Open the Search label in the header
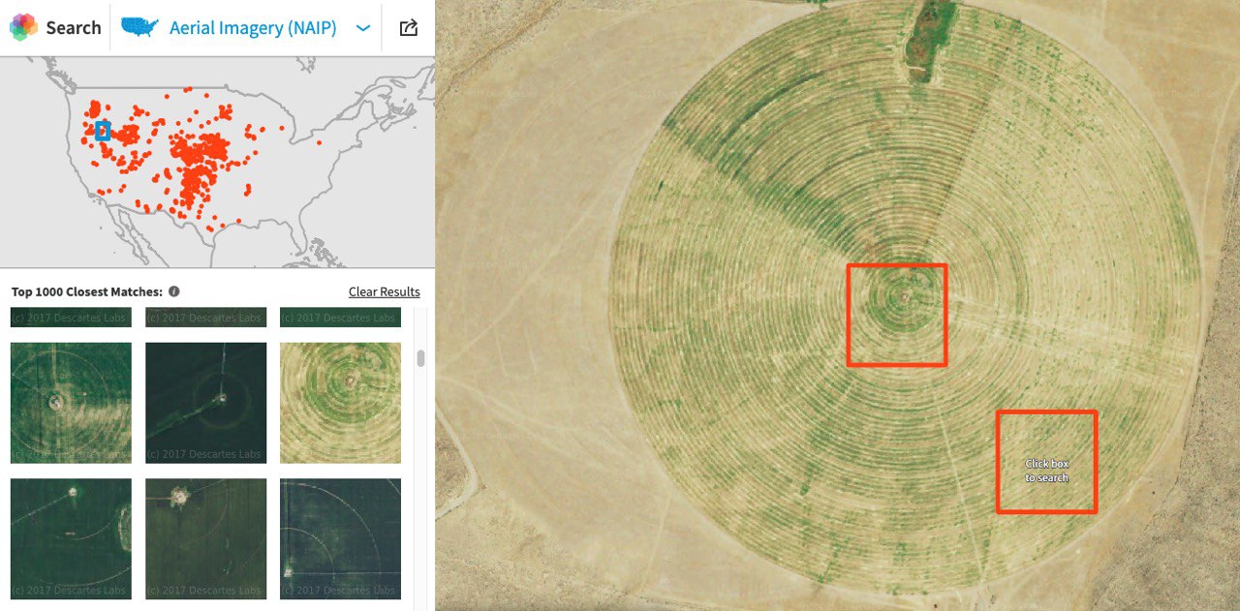This screenshot has width=1240, height=611. (74, 28)
